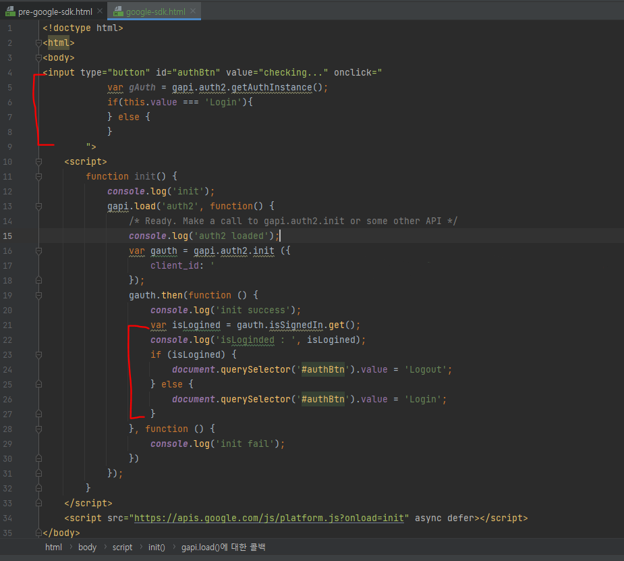Fold the failure function on line 28
Screen dimensions: 624x561
tap(38, 429)
